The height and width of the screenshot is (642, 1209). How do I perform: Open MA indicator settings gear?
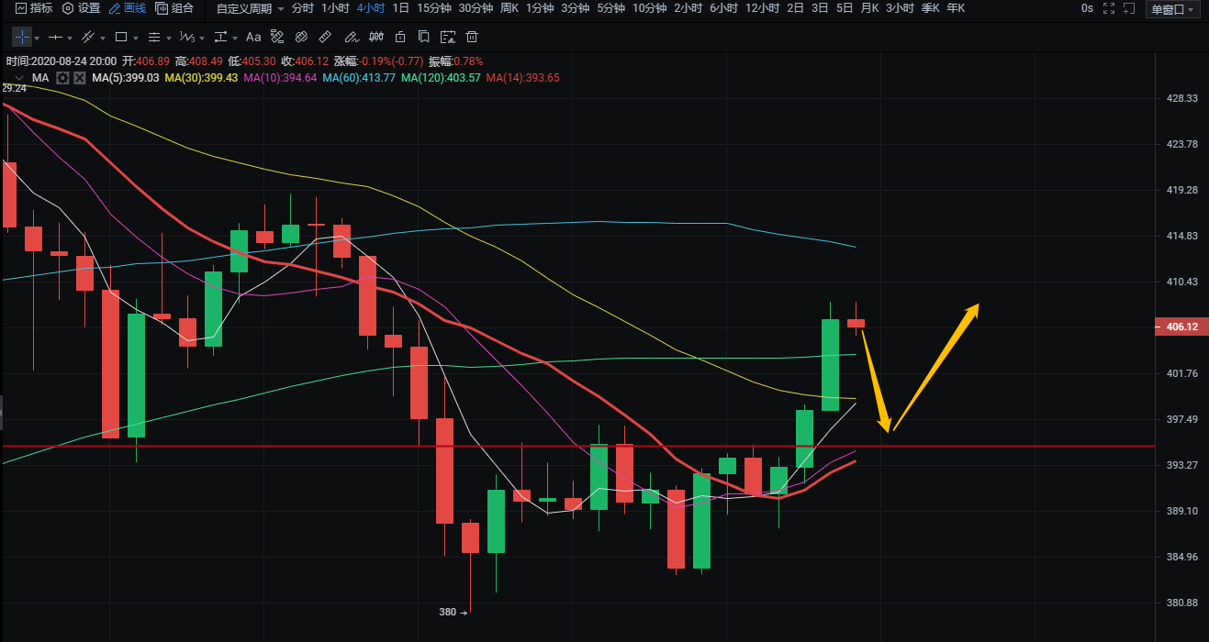(62, 78)
